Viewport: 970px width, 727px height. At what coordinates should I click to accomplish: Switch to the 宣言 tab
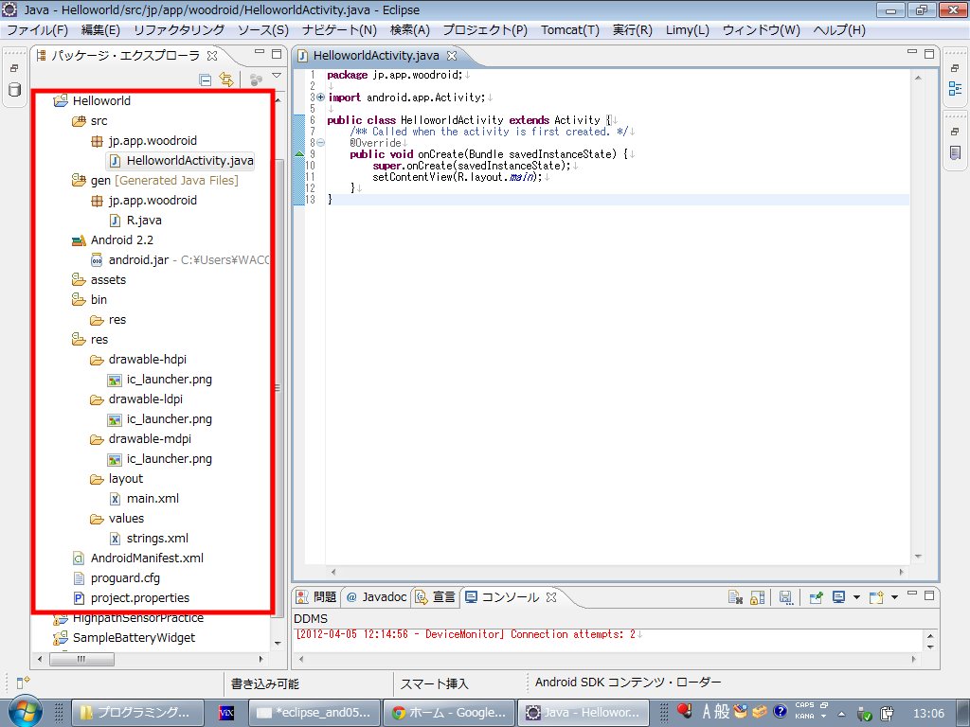(436, 596)
